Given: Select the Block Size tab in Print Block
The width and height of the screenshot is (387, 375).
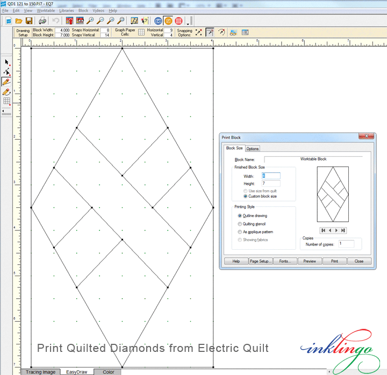Looking at the screenshot, I should pyautogui.click(x=234, y=148).
